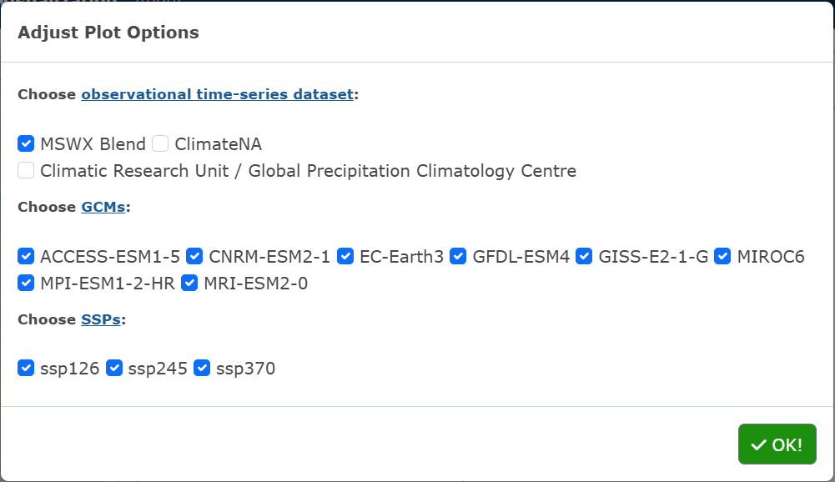Click the Climatic Research Unit label text
Image resolution: width=835 pixels, height=482 pixels.
click(308, 171)
